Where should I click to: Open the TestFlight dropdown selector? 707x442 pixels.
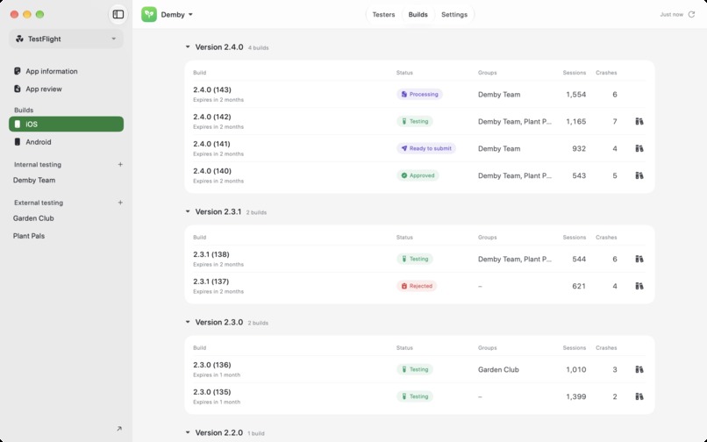coord(67,39)
